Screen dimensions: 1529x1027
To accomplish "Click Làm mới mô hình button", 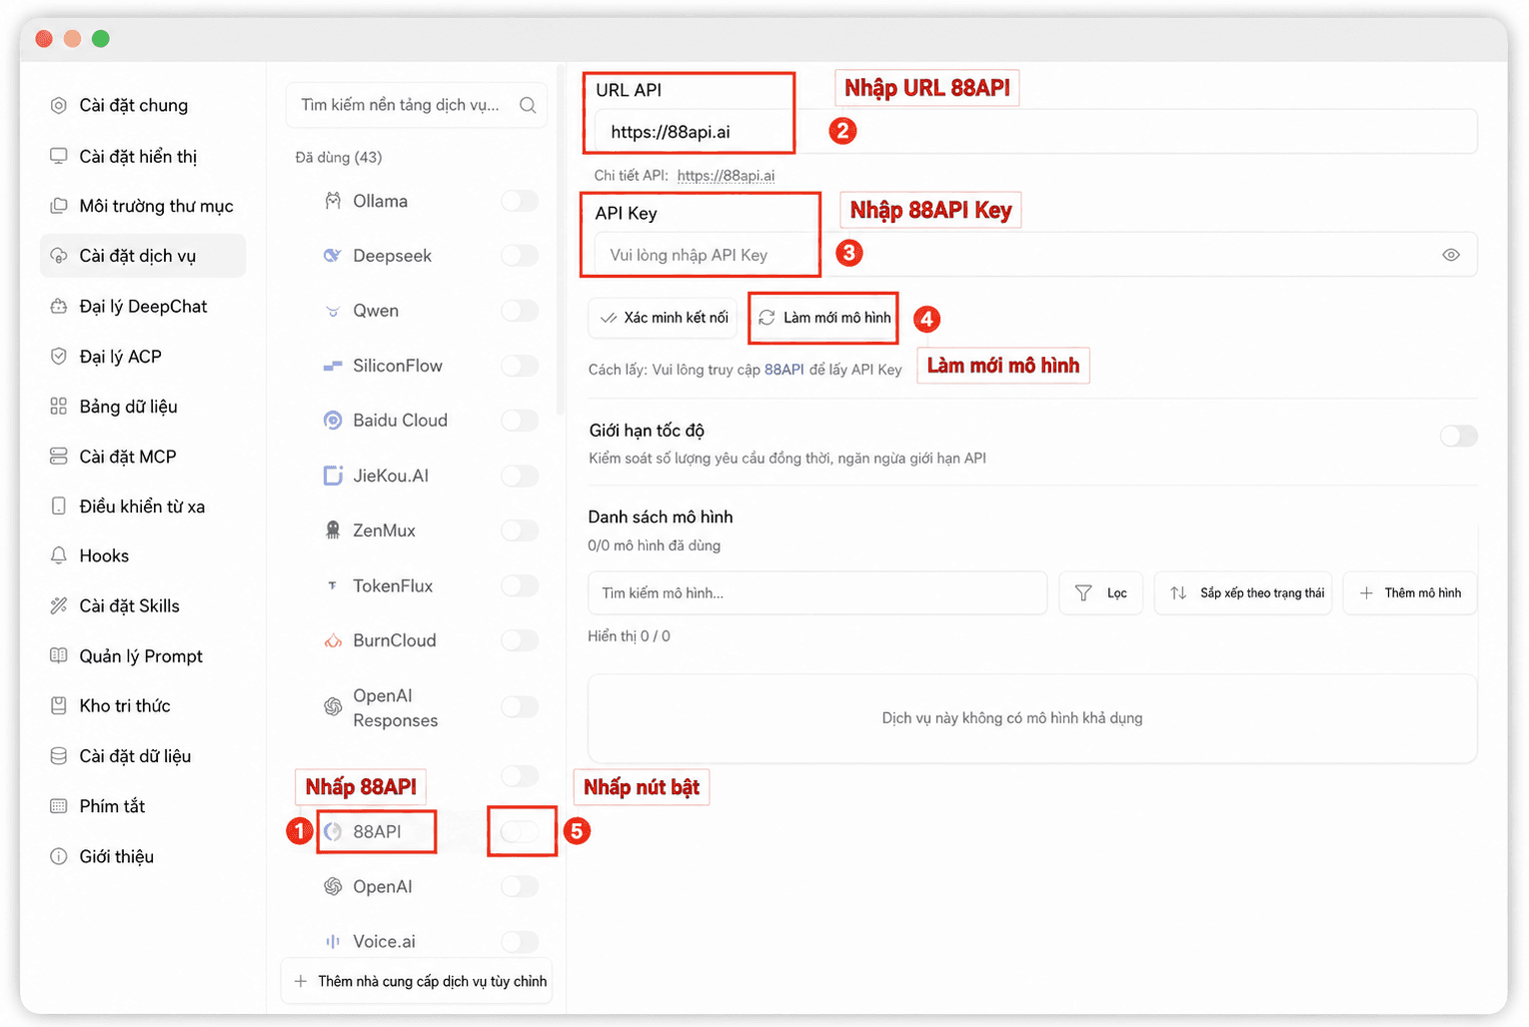I will point(824,318).
